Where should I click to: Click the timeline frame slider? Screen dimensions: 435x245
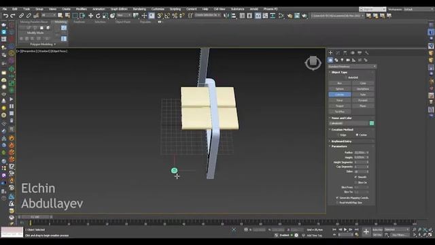[x=35, y=217]
